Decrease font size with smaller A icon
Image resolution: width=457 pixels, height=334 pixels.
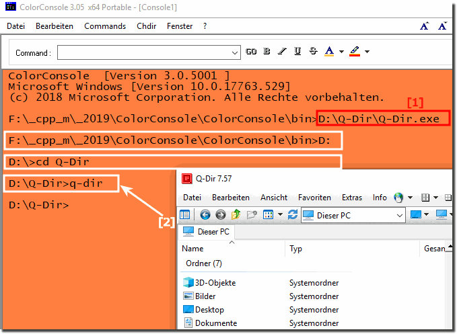coord(442,26)
